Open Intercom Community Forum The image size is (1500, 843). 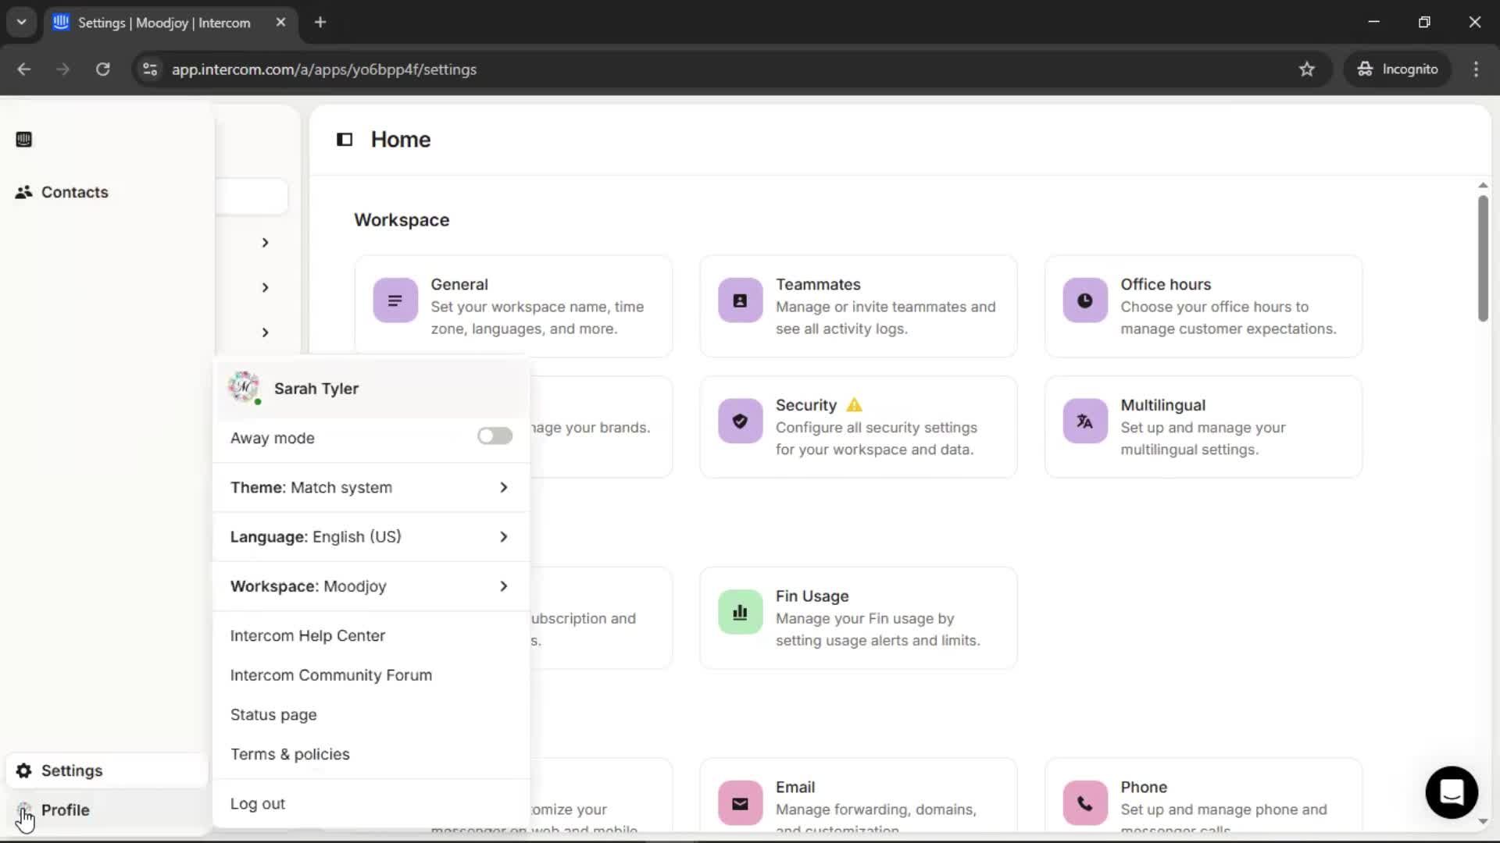coord(331,675)
